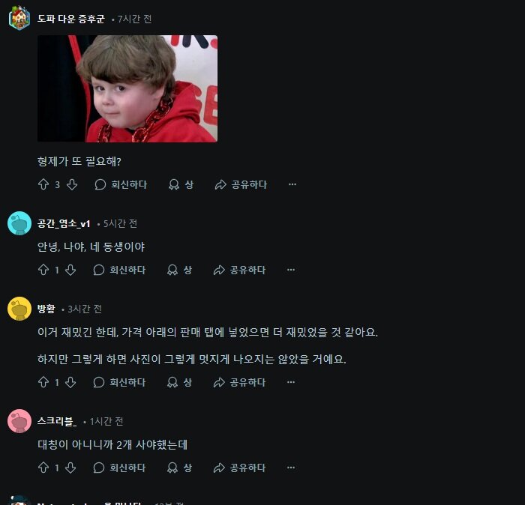Share the 대칭이 아니니까 comment
This screenshot has width=525, height=505.
[239, 468]
